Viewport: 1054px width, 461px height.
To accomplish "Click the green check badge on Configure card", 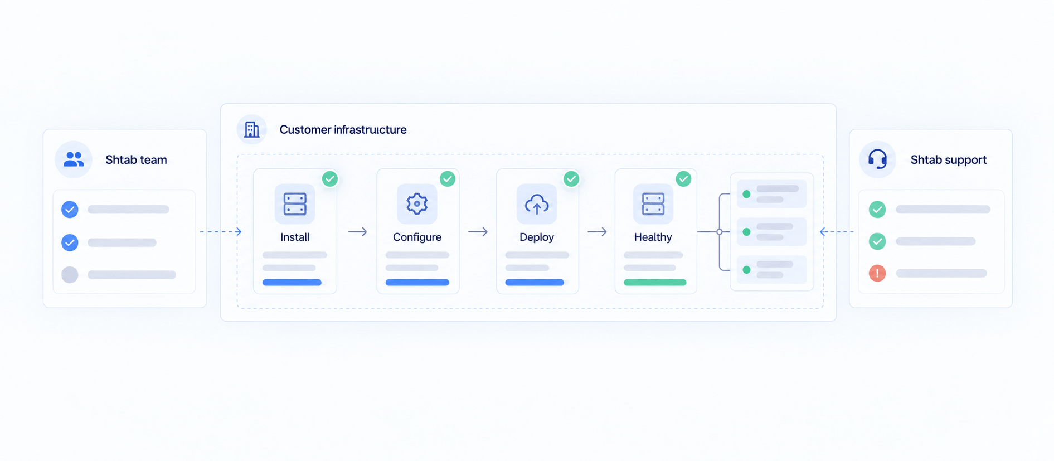I will point(448,179).
